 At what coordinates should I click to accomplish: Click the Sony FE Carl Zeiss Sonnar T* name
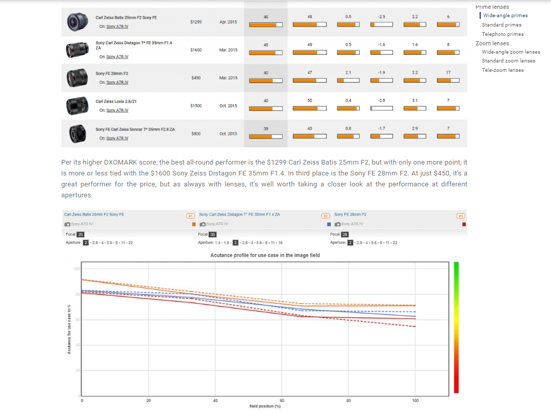point(135,129)
